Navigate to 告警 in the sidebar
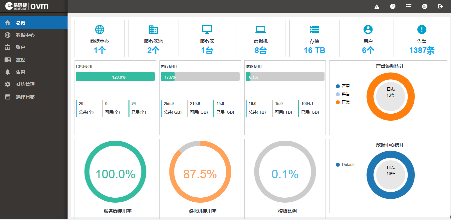The width and height of the screenshot is (451, 220). coord(34,72)
